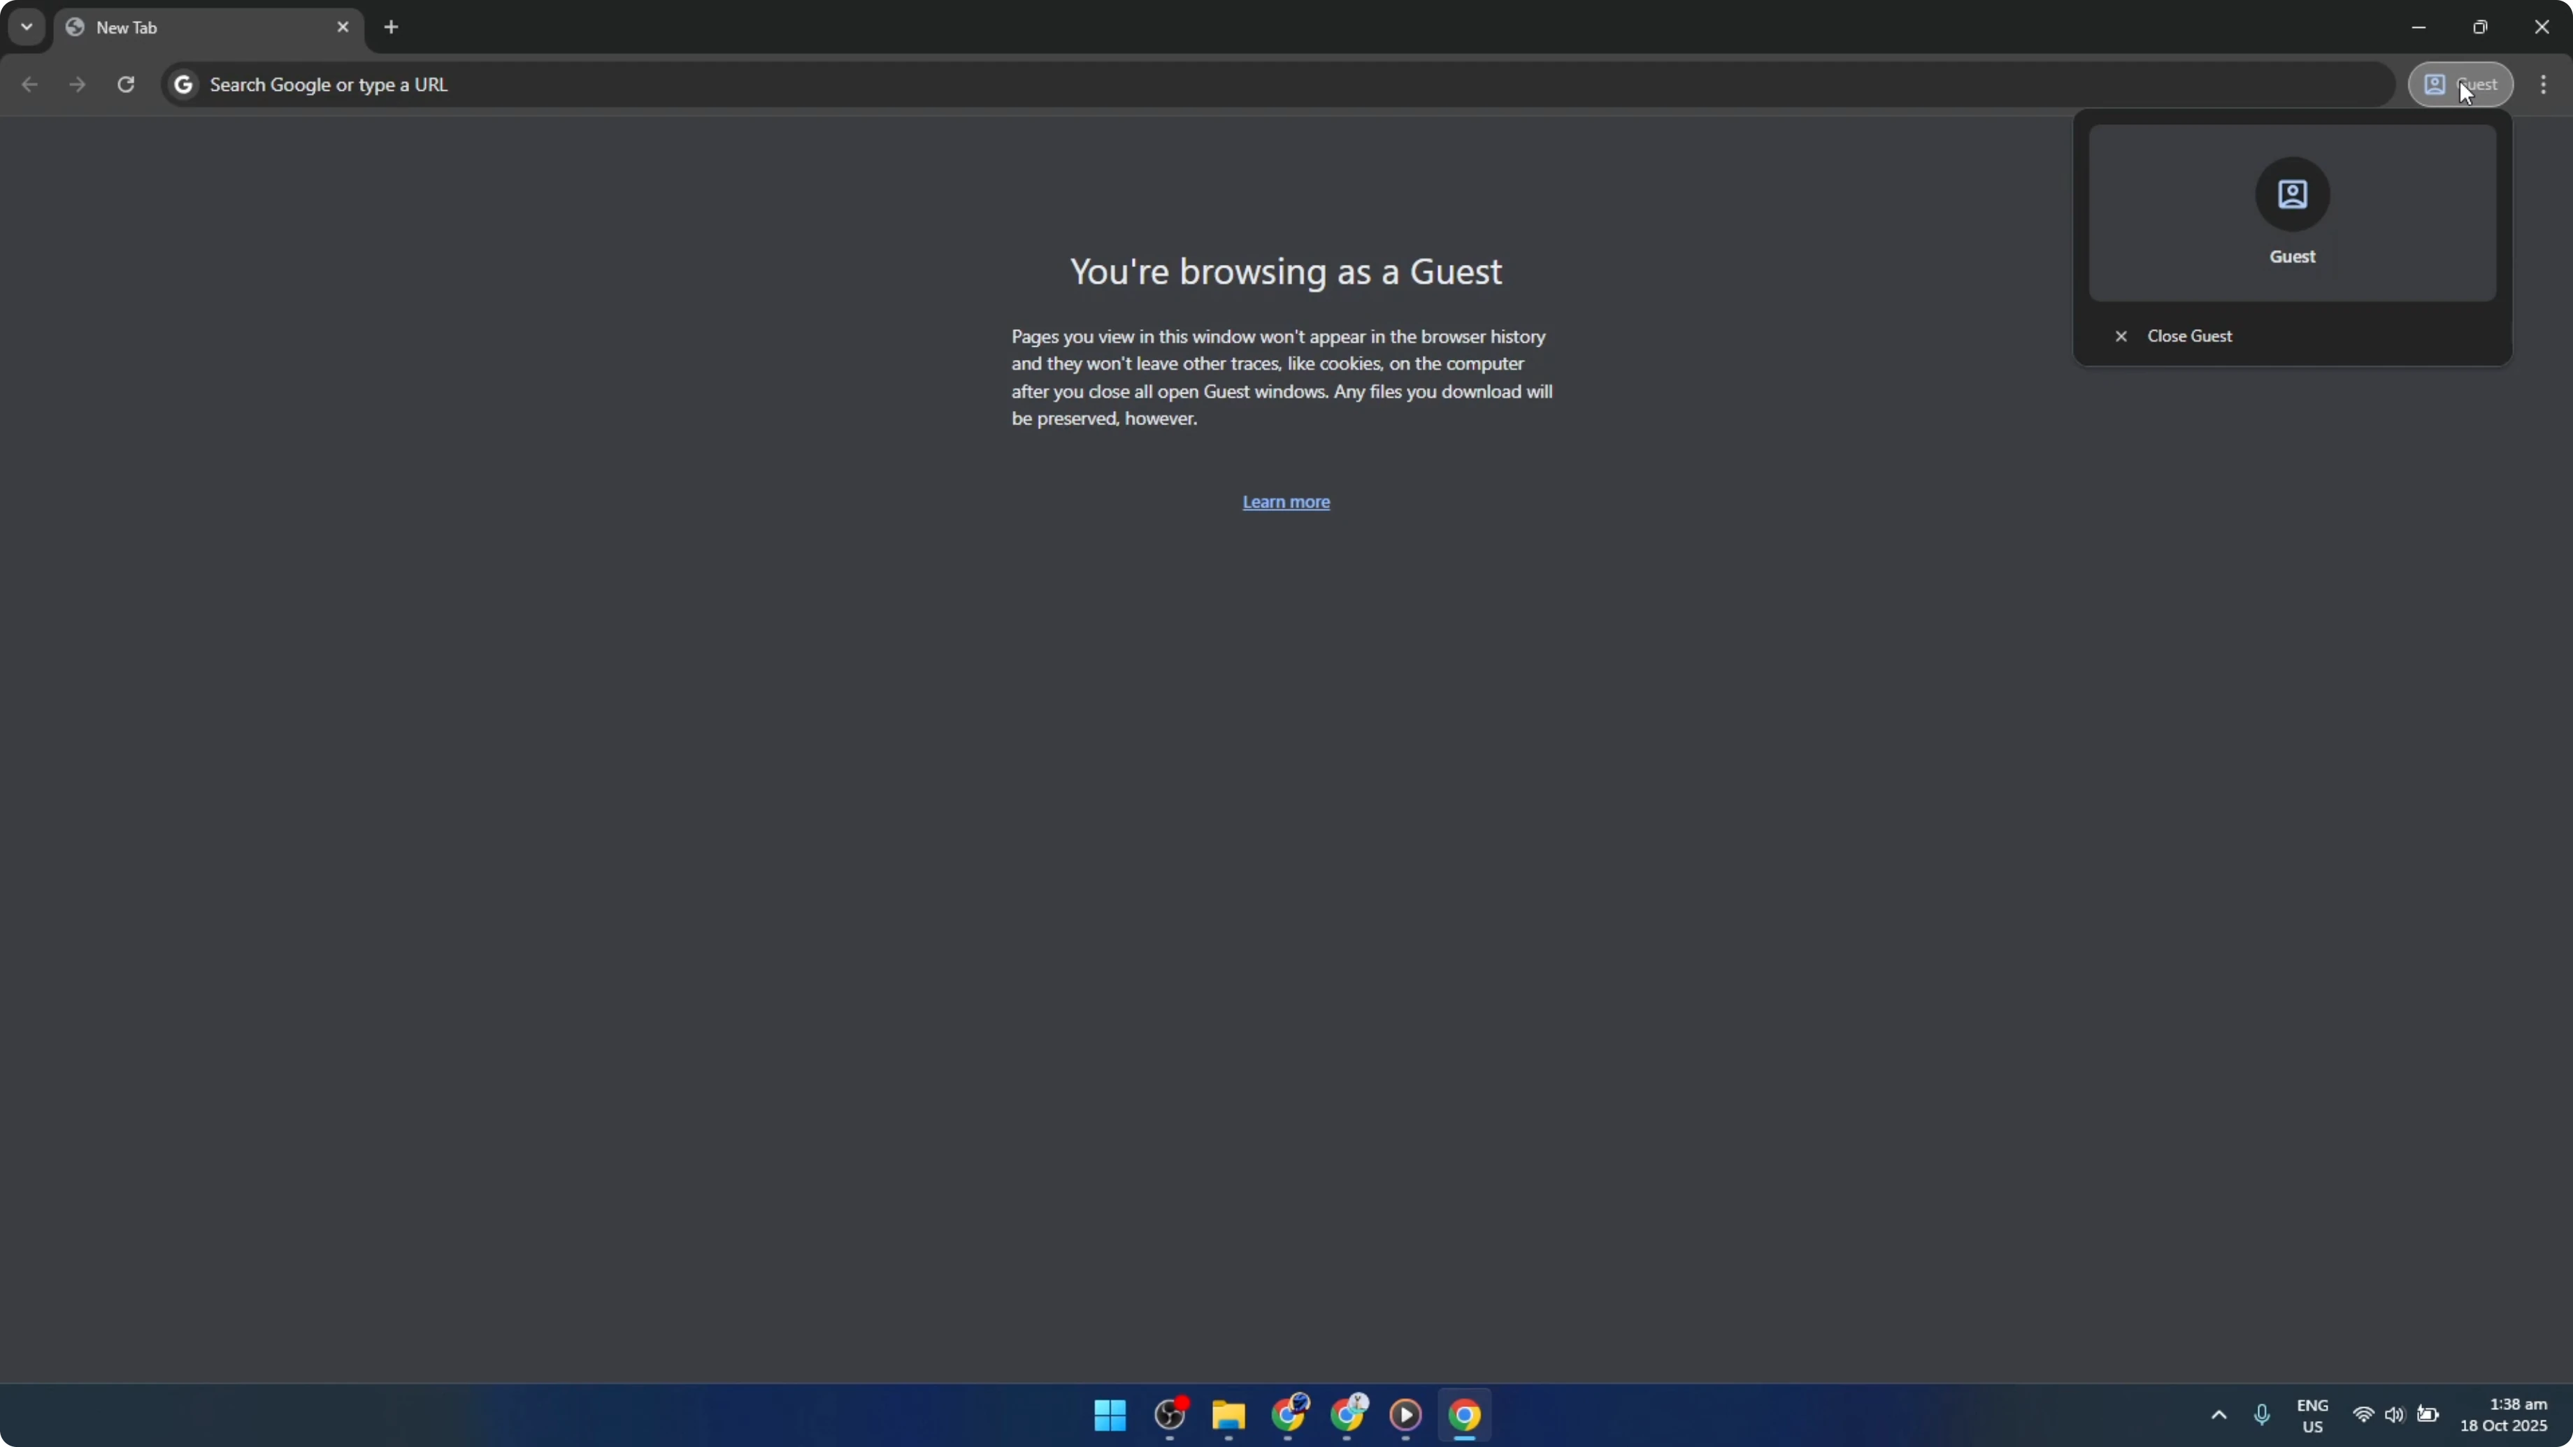Click the back navigation arrow
2573x1447 pixels.
30,85
